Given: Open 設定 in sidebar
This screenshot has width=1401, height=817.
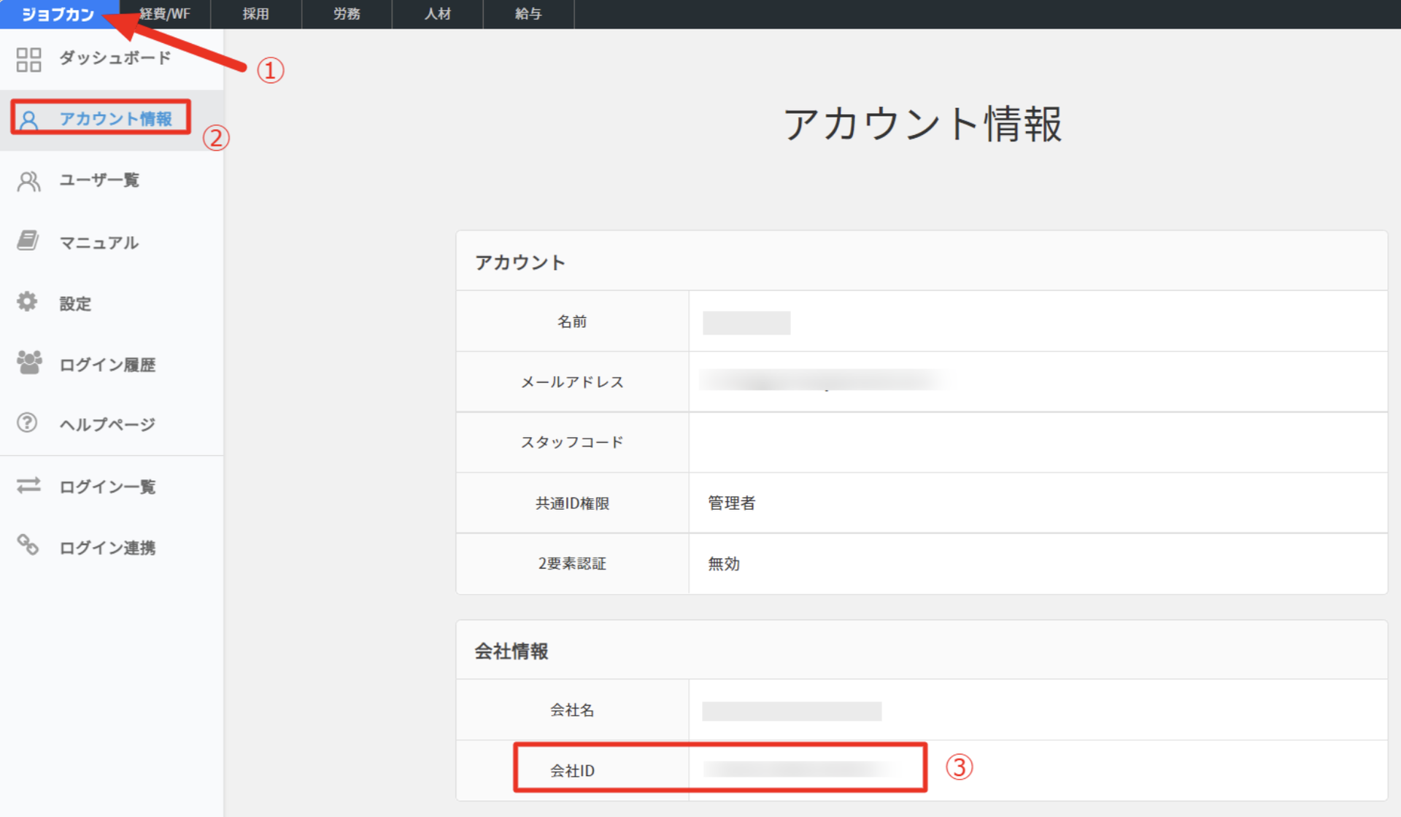Looking at the screenshot, I should point(75,303).
